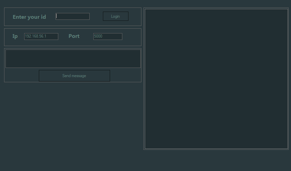Image resolution: width=291 pixels, height=171 pixels.
Task: Click the Login button
Action: [116, 16]
